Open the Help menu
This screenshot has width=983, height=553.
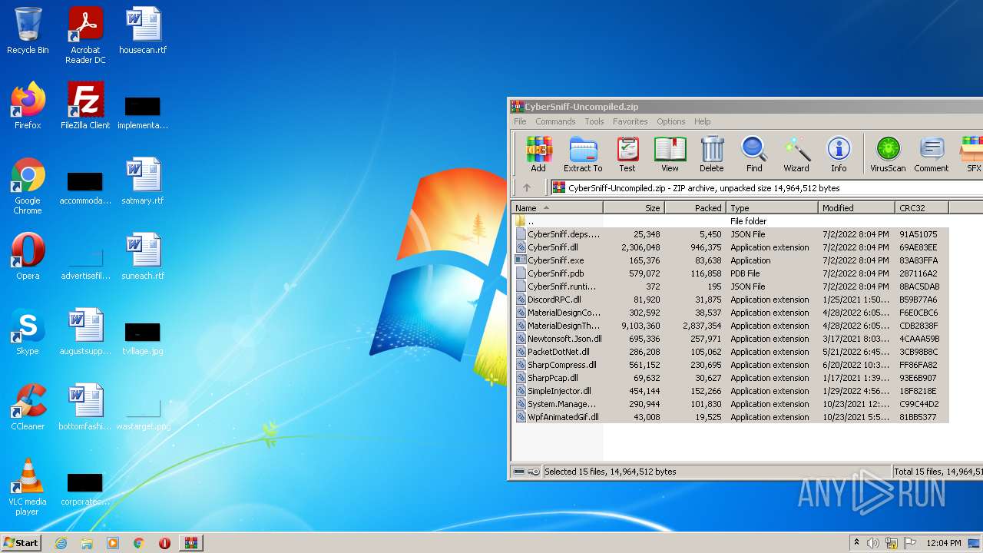coord(702,121)
